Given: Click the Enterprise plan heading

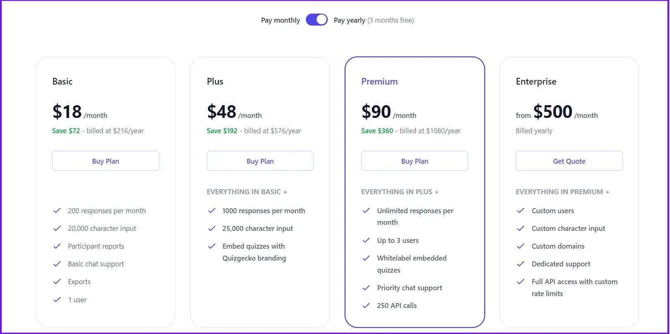Looking at the screenshot, I should coord(536,82).
